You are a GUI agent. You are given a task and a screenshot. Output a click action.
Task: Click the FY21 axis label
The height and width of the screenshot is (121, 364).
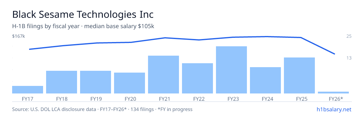(163, 99)
